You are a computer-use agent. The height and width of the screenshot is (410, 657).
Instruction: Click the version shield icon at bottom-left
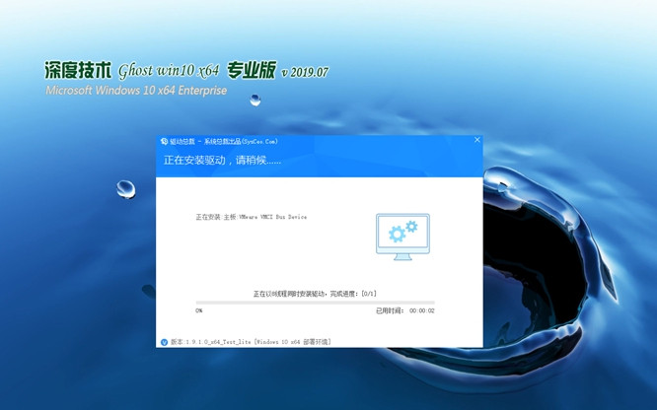[x=164, y=342]
